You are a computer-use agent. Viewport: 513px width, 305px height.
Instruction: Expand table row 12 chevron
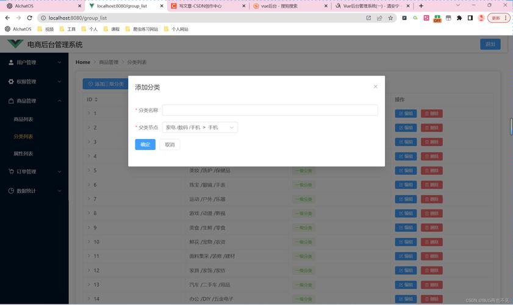(x=88, y=270)
